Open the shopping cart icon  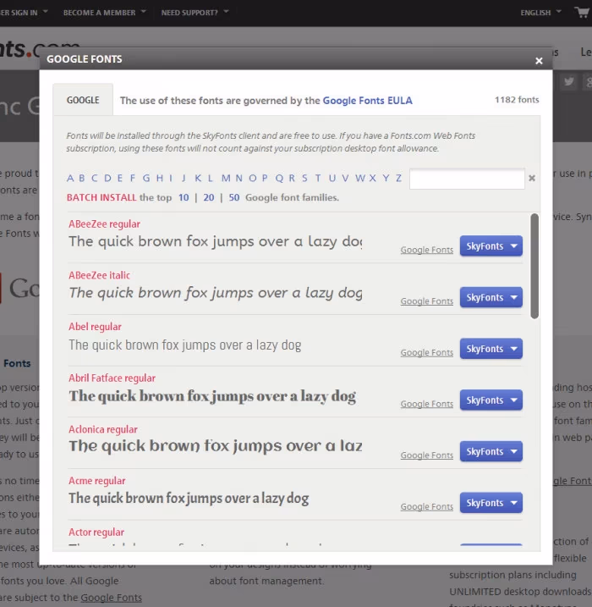pyautogui.click(x=583, y=12)
